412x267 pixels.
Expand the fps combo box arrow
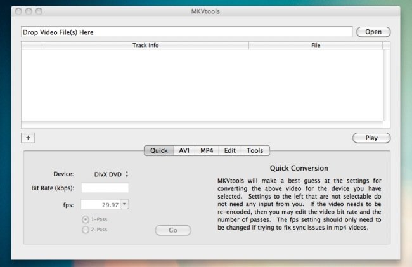[x=125, y=204]
